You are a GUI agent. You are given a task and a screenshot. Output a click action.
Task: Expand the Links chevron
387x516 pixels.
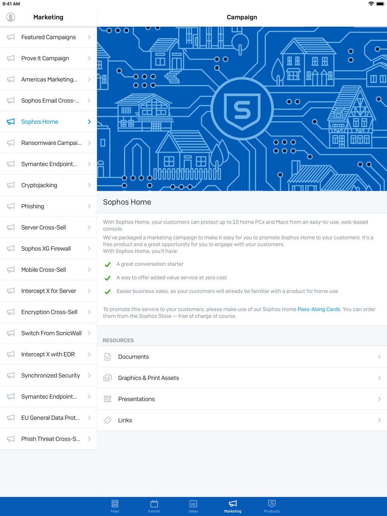(x=379, y=420)
